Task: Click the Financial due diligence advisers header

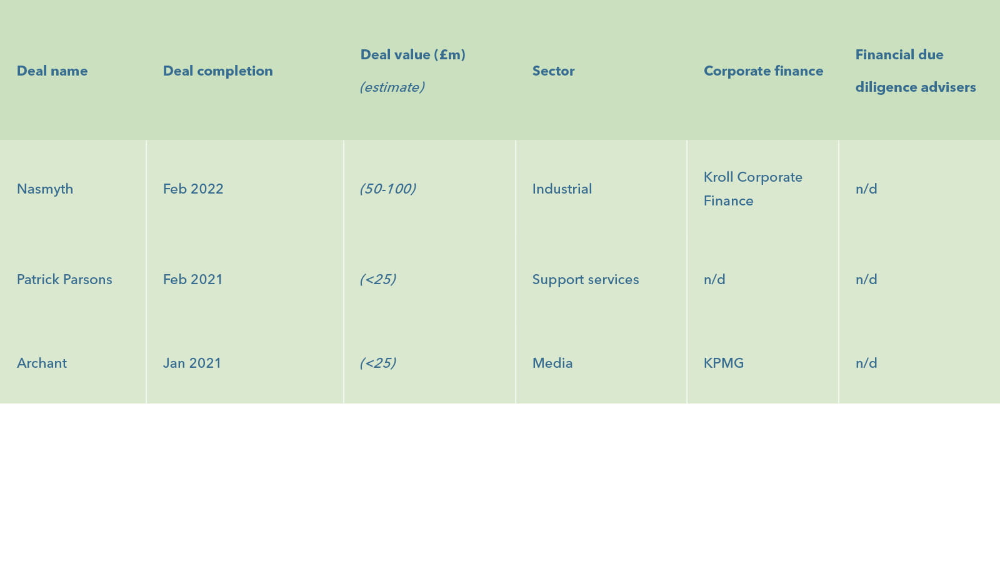Action: pyautogui.click(x=915, y=71)
